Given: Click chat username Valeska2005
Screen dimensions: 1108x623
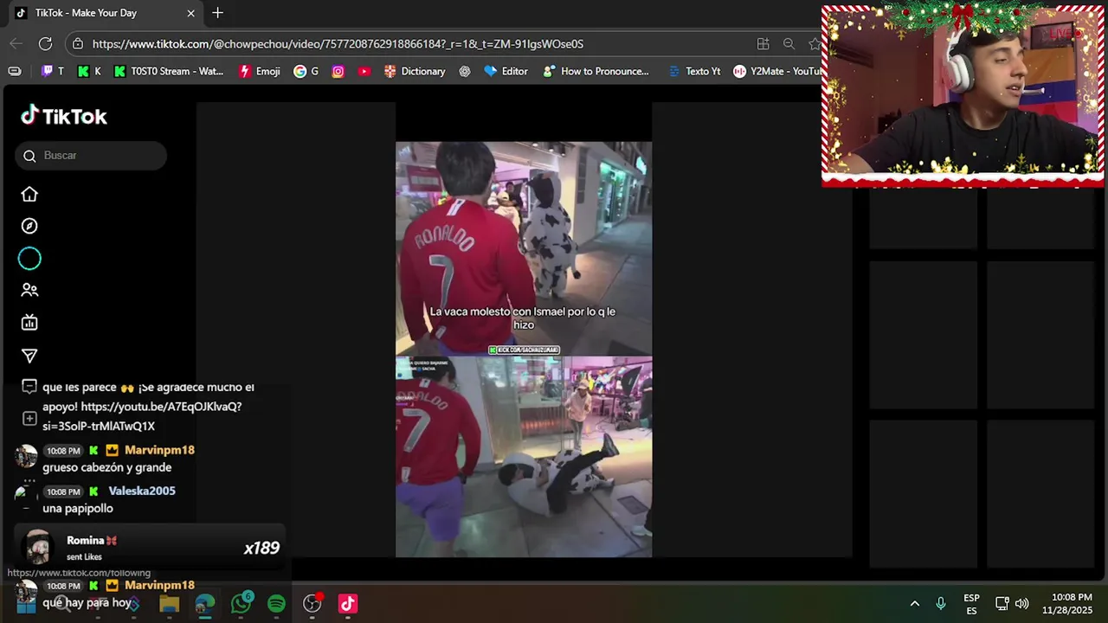Looking at the screenshot, I should (x=142, y=491).
